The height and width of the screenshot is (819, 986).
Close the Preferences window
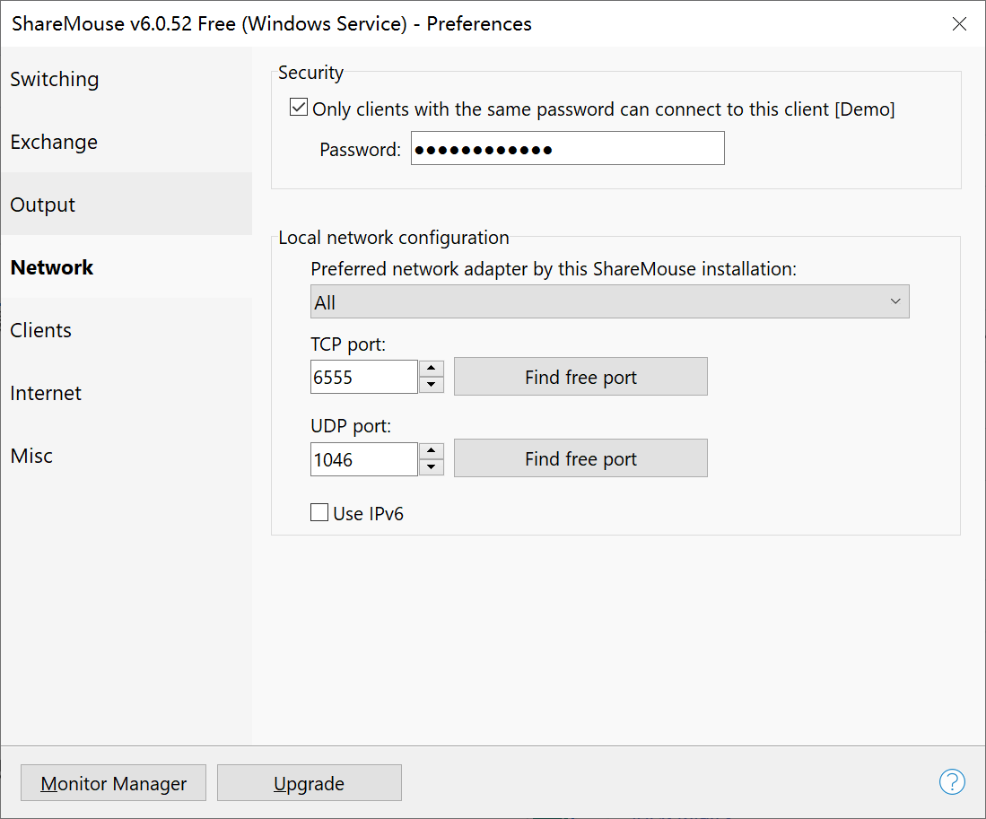tap(959, 24)
